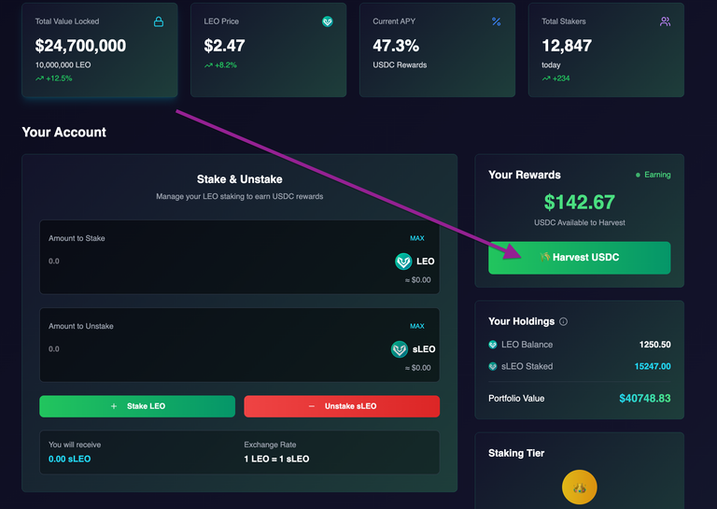
Task: Click the icon next to LEO Balance
Action: coord(493,345)
